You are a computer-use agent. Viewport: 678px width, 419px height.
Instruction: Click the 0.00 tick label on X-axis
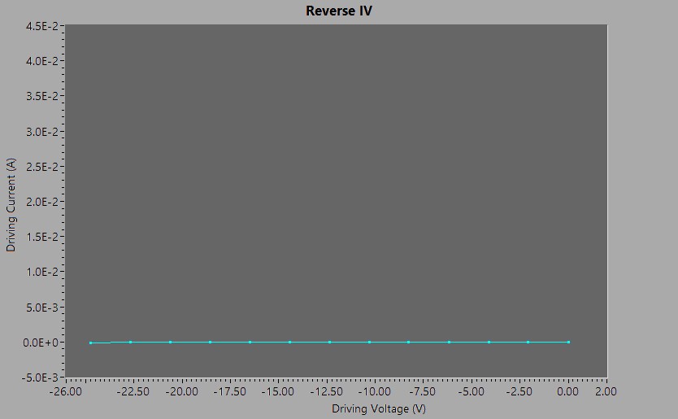tap(568, 391)
